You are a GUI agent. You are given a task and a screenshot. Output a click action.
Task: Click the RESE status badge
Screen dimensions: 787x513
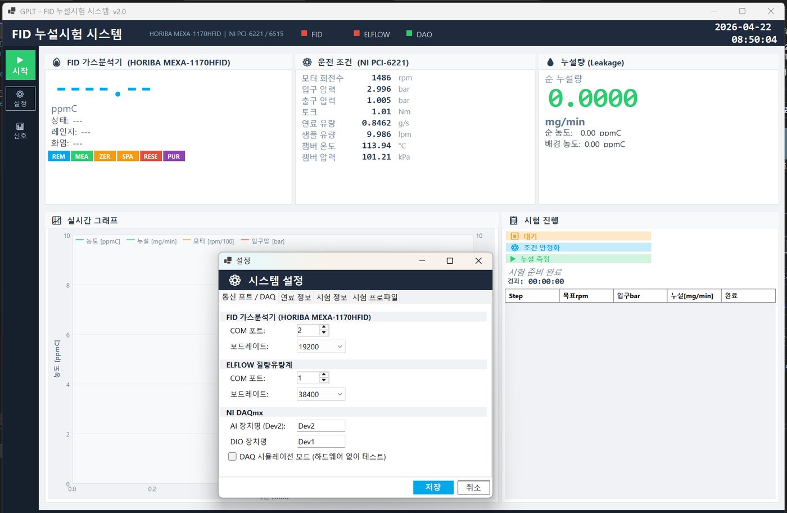tap(151, 156)
